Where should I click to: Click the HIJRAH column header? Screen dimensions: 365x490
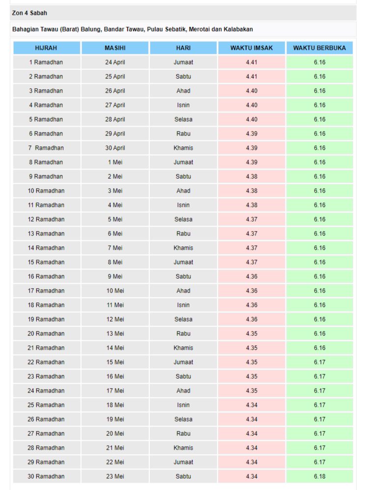(x=46, y=48)
